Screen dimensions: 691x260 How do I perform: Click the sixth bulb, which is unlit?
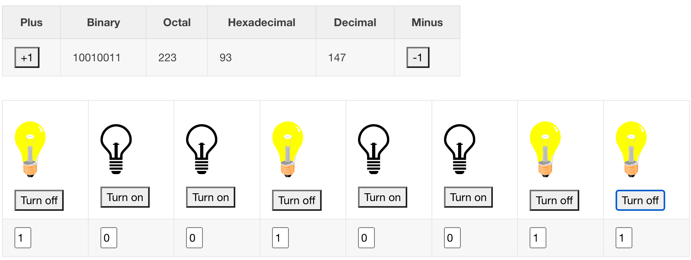[460, 149]
